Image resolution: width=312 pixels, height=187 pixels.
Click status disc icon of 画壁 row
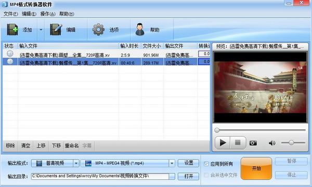pos(10,54)
